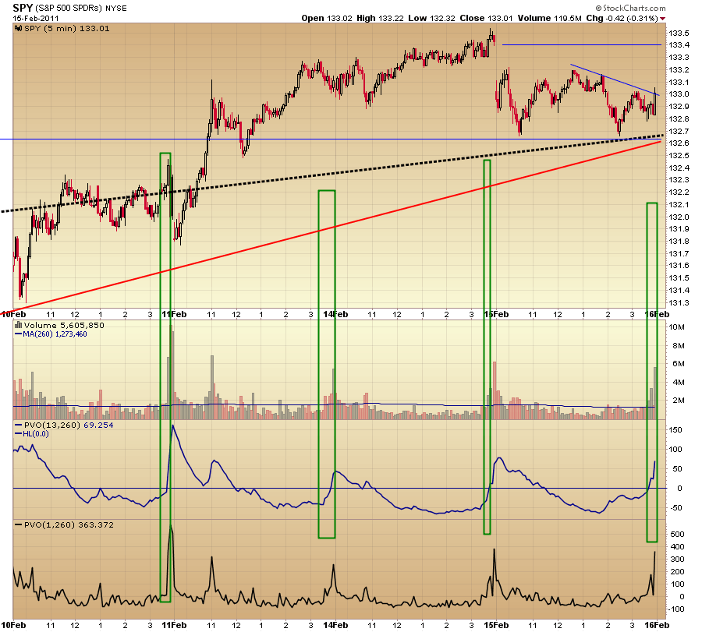The height and width of the screenshot is (632, 702).
Task: Click the 500 label on the lower PVO axis
Action: pyautogui.click(x=677, y=534)
